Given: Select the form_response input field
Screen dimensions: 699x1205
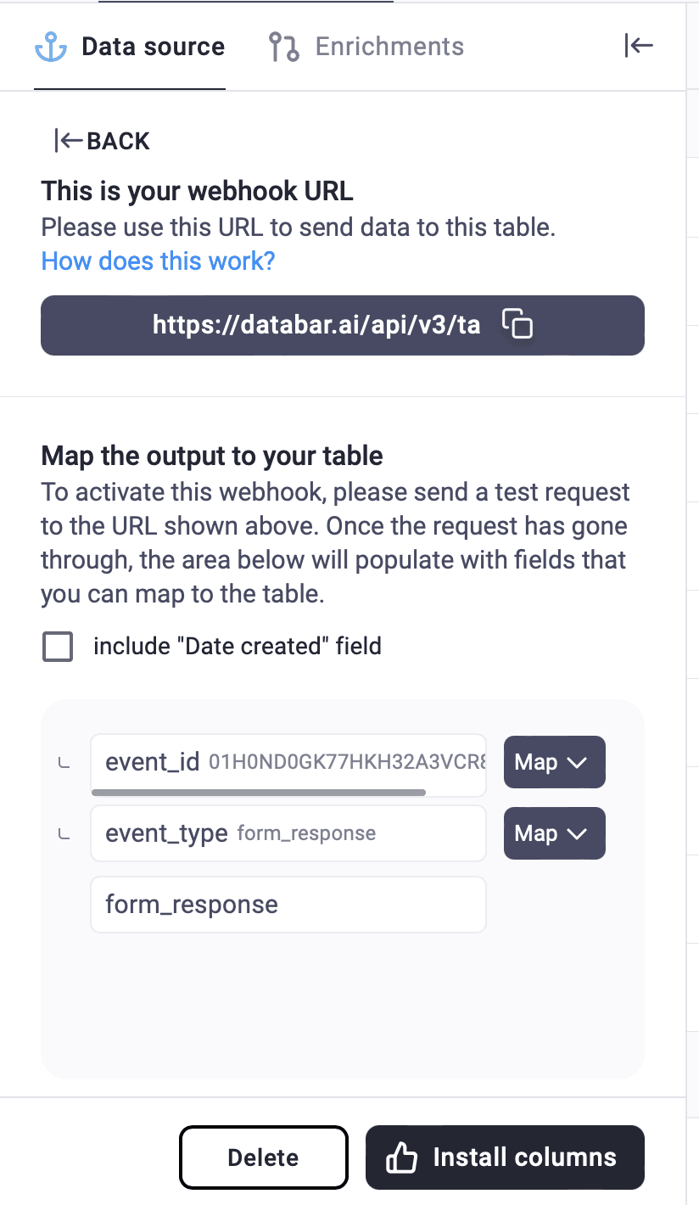Looking at the screenshot, I should pos(288,904).
